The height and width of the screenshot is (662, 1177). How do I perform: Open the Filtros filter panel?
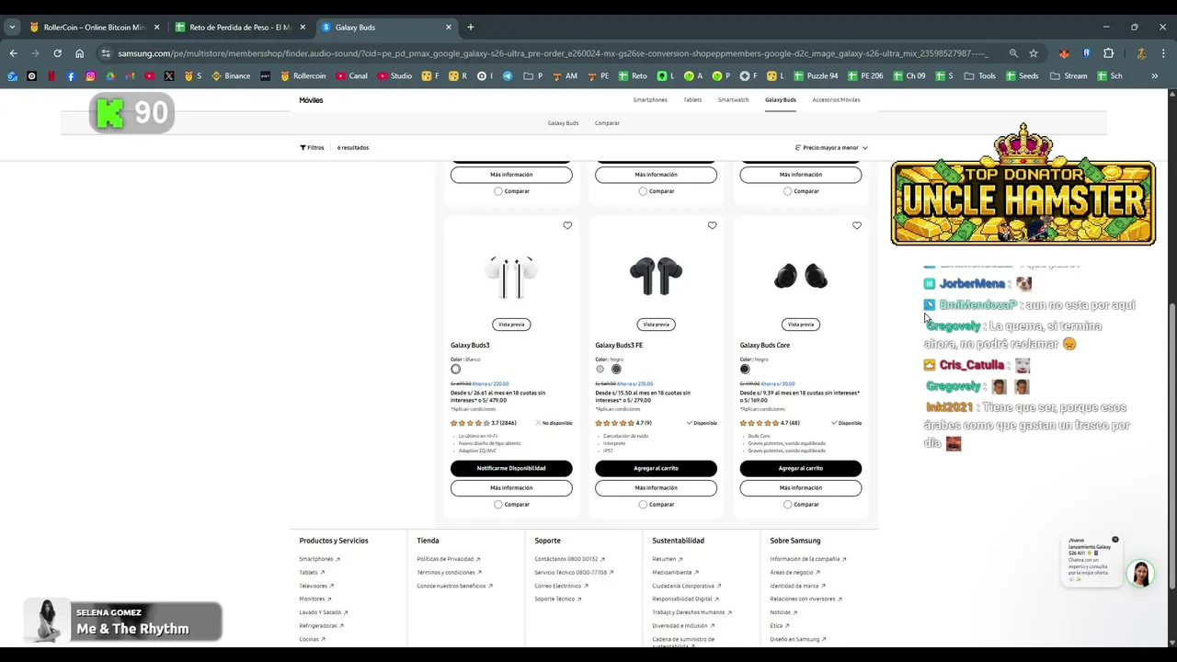click(312, 147)
